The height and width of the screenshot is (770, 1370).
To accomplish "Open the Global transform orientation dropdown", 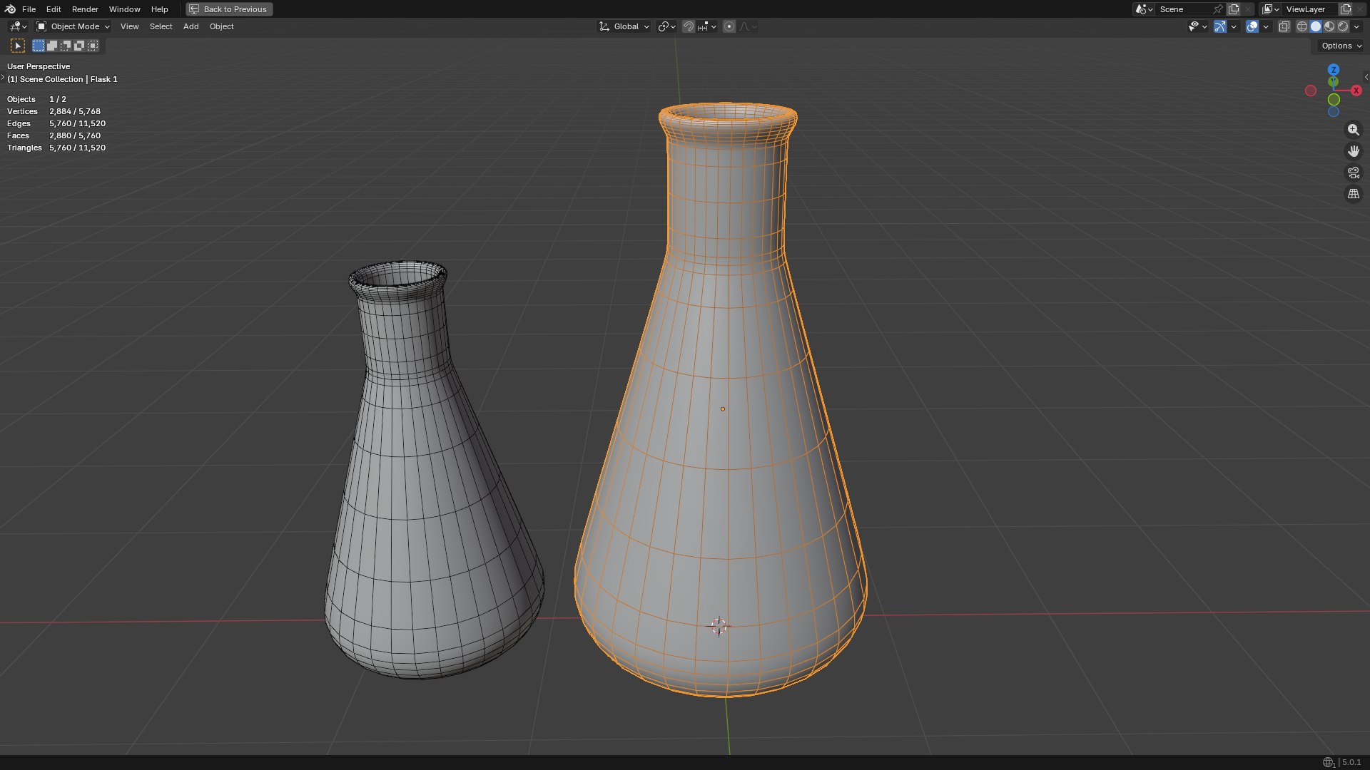I will click(624, 26).
